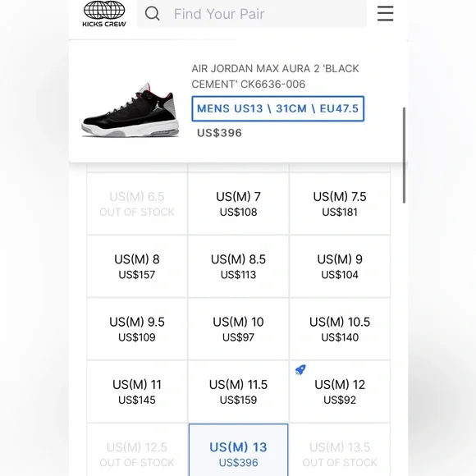Choose size US(M) 12 at US$92
This screenshot has height=476, width=476.
(x=340, y=391)
